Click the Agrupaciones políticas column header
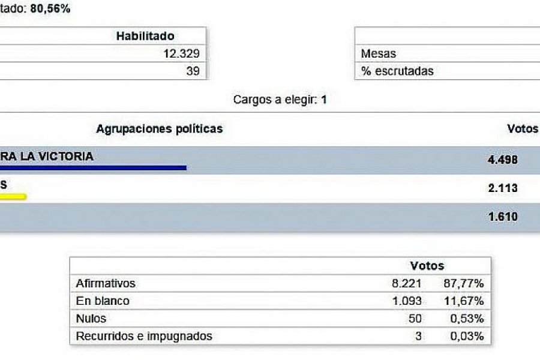Viewport: 540px width, 360px height. (x=160, y=128)
